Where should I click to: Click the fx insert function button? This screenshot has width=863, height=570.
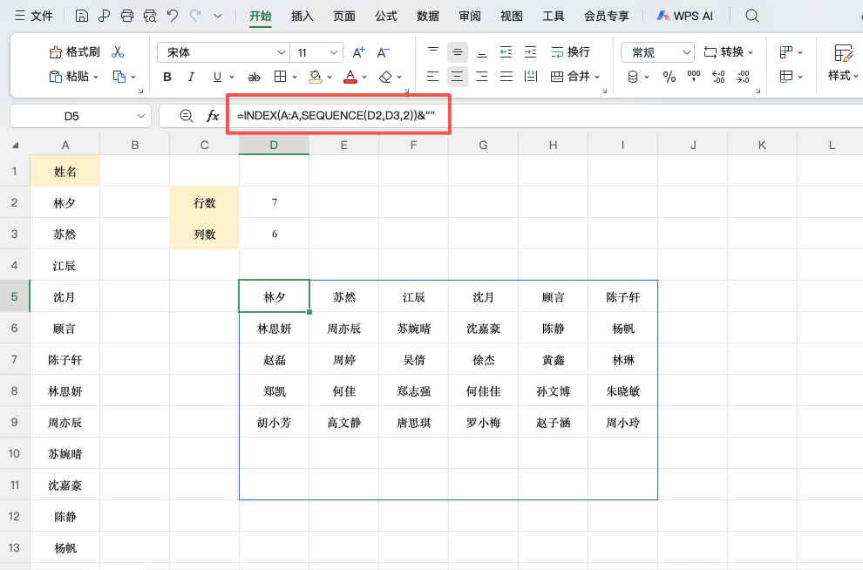pos(213,116)
